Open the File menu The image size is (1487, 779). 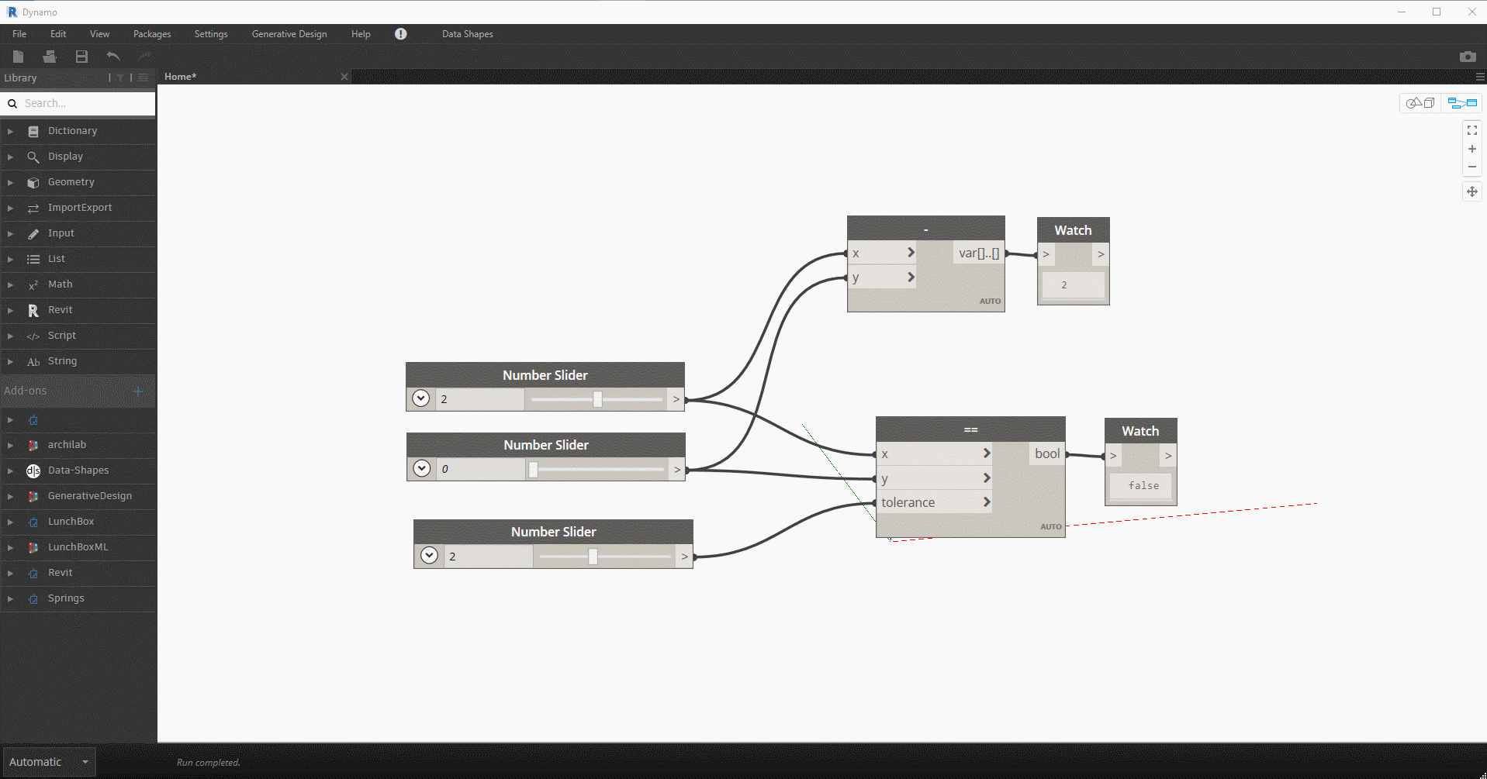click(19, 34)
